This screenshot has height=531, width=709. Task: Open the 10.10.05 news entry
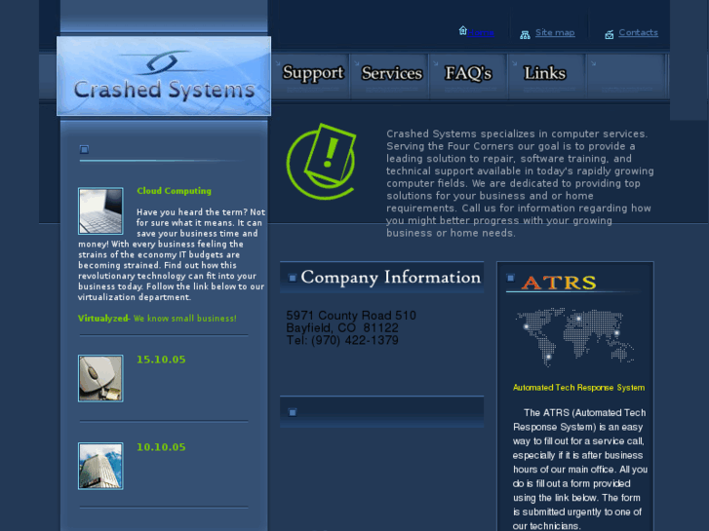click(161, 447)
